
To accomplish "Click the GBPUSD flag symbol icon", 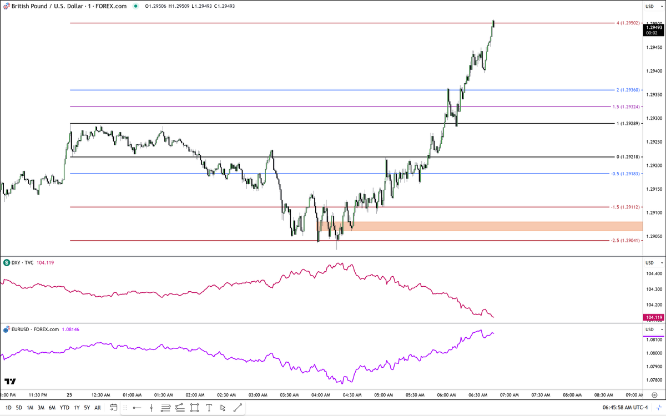I will point(6,6).
